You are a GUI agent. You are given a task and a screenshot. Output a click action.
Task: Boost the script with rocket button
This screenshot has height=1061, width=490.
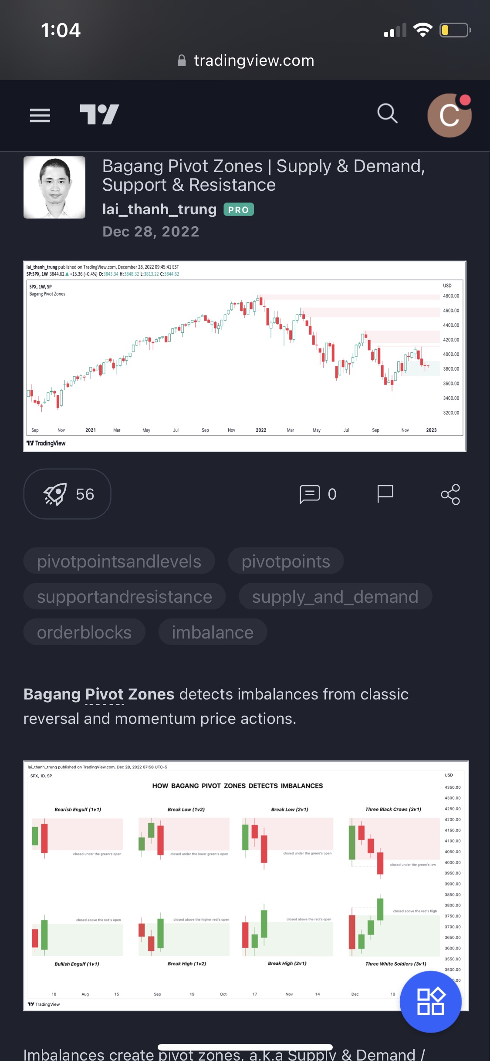[x=68, y=494]
